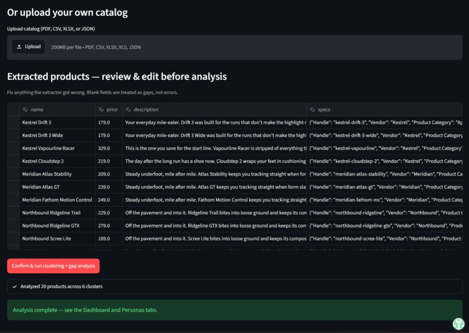469x333 pixels.
Task: Click the name column header
Action: (x=57, y=109)
